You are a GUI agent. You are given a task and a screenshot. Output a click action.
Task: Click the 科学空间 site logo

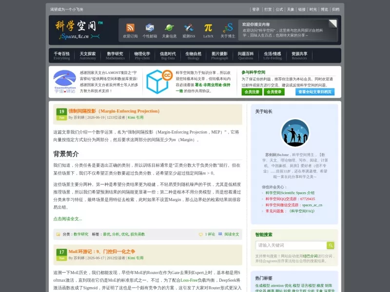79,30
